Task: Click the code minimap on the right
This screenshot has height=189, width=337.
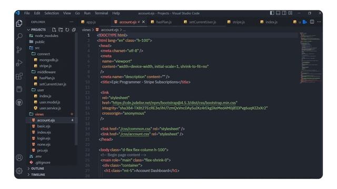Action: pyautogui.click(x=311, y=58)
